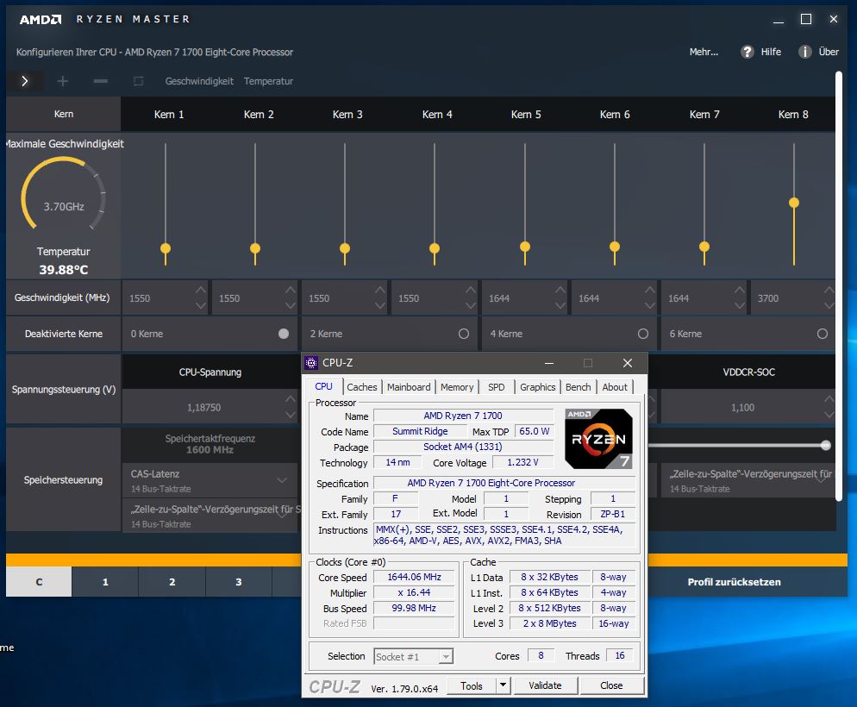Click the Kern 5 speed slider handle
Image resolution: width=857 pixels, height=707 pixels.
click(525, 247)
